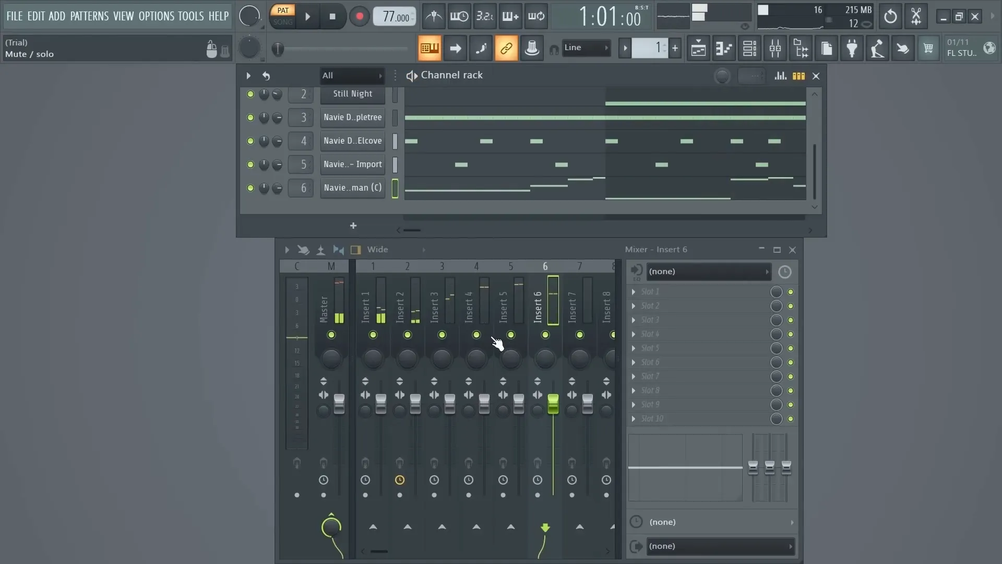This screenshot has height=564, width=1002.
Task: Click the pattern number selector field
Action: (649, 48)
